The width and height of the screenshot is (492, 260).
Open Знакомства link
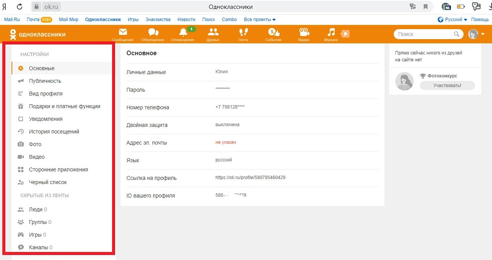(x=158, y=20)
